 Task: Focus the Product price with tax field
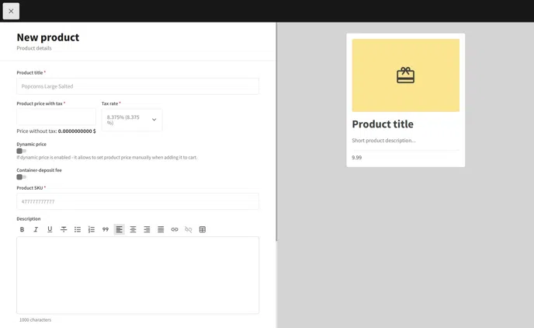point(56,118)
